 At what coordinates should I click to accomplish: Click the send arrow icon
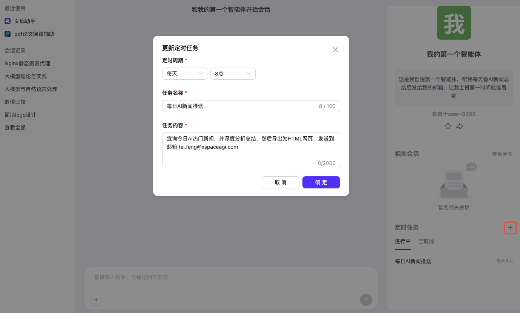tap(366, 300)
